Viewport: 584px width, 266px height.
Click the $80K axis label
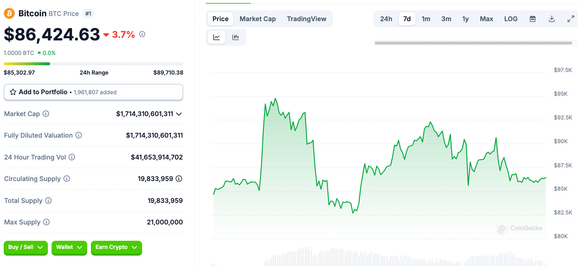(561, 236)
